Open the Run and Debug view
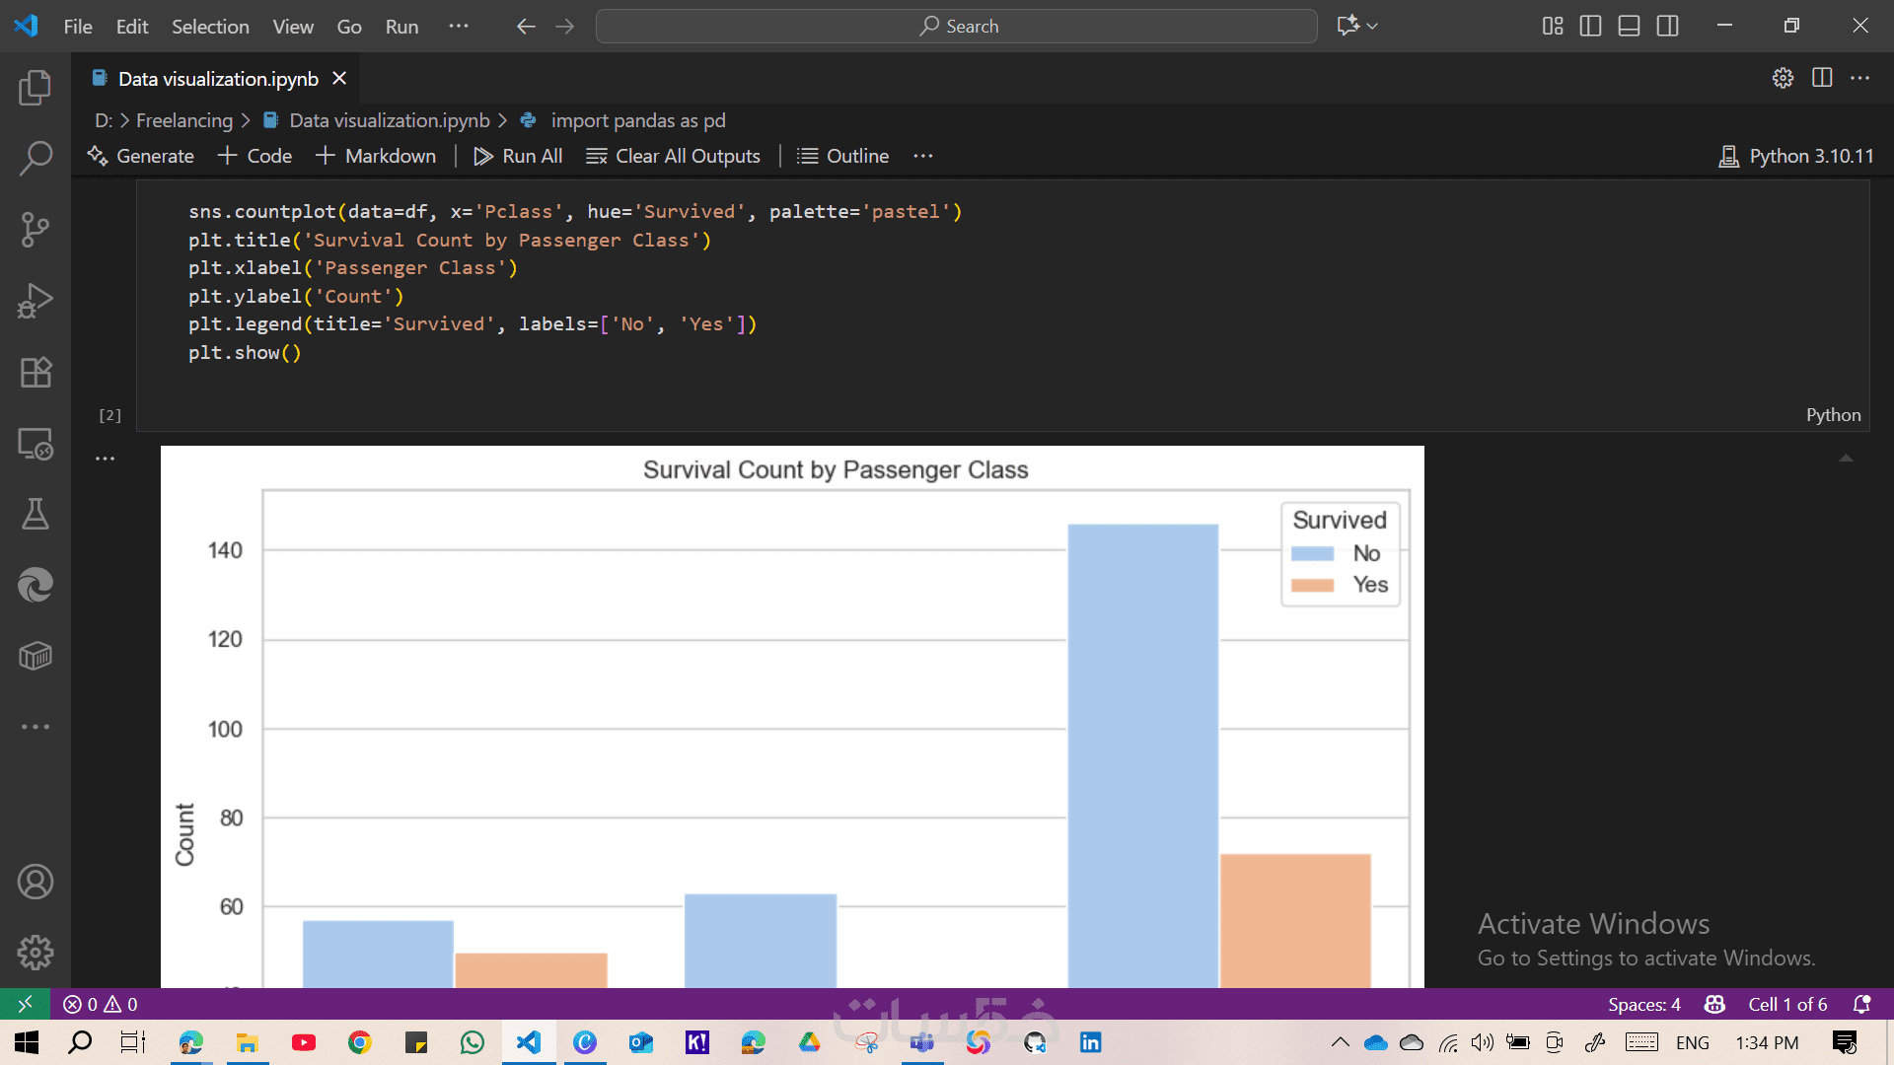This screenshot has width=1894, height=1065. tap(36, 301)
